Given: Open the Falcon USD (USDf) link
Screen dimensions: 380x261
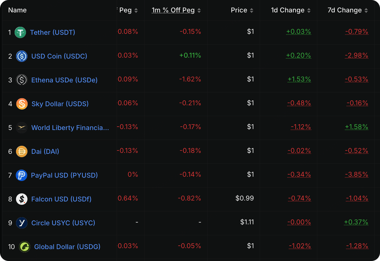Looking at the screenshot, I should click(61, 199).
